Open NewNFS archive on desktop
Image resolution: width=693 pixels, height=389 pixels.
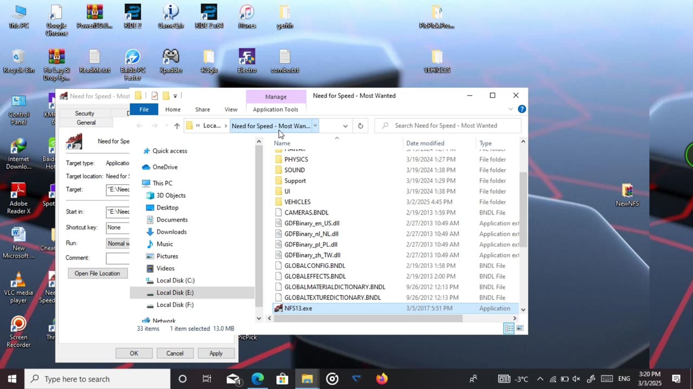pyautogui.click(x=627, y=195)
